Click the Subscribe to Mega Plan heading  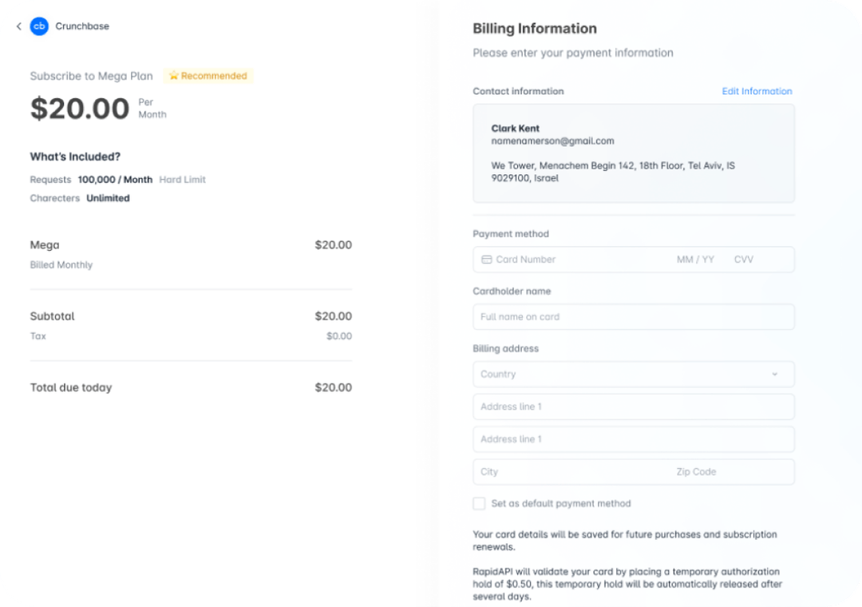(90, 76)
